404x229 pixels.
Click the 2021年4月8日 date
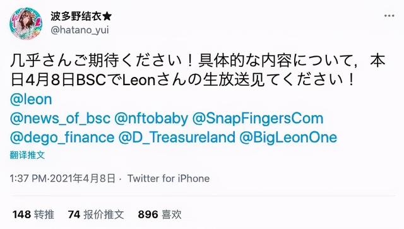[83, 179]
